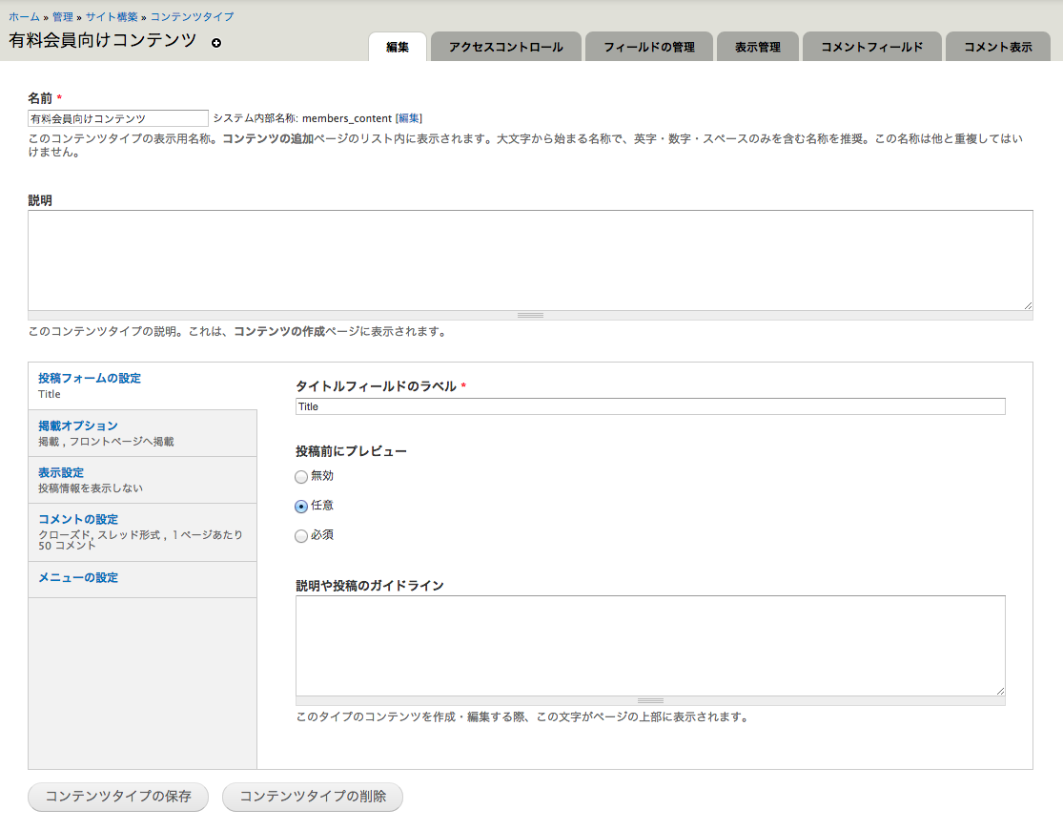Select the 必須 preview option
Screen dimensions: 1063x830
click(301, 535)
